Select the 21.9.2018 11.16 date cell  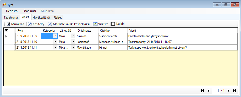click(x=28, y=42)
